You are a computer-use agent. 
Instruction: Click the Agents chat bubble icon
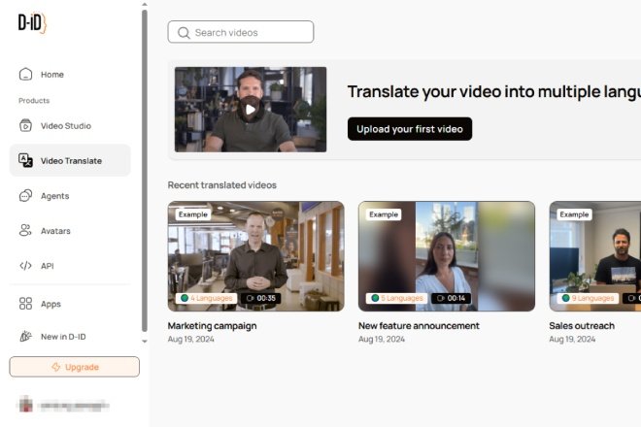(25, 196)
